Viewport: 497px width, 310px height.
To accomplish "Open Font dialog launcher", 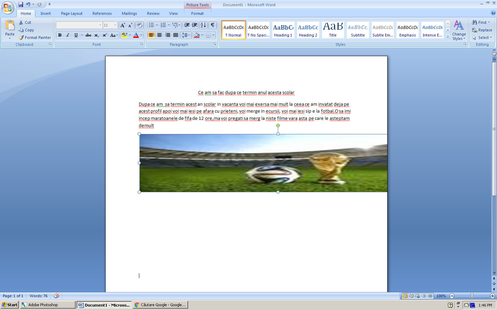I will point(142,44).
